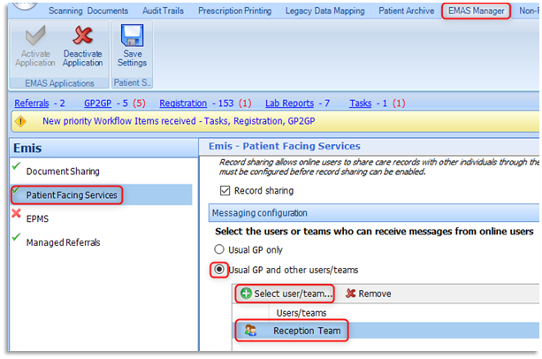Go to the Patient Archive tab
The height and width of the screenshot is (359, 542).
click(x=407, y=11)
